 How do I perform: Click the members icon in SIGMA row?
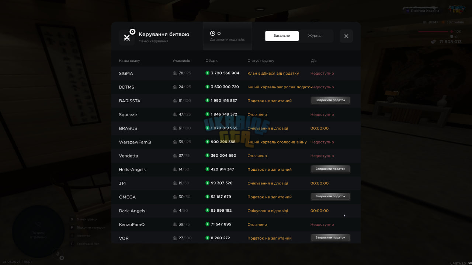click(x=175, y=73)
